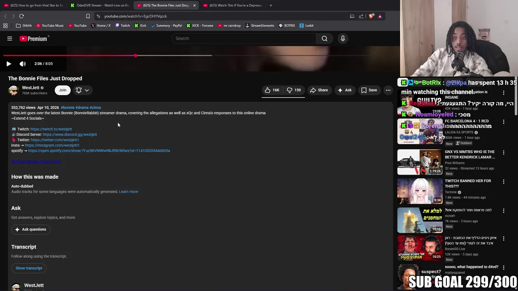Dislike the video
Viewport: 518px width, 291px height.
tap(294, 90)
